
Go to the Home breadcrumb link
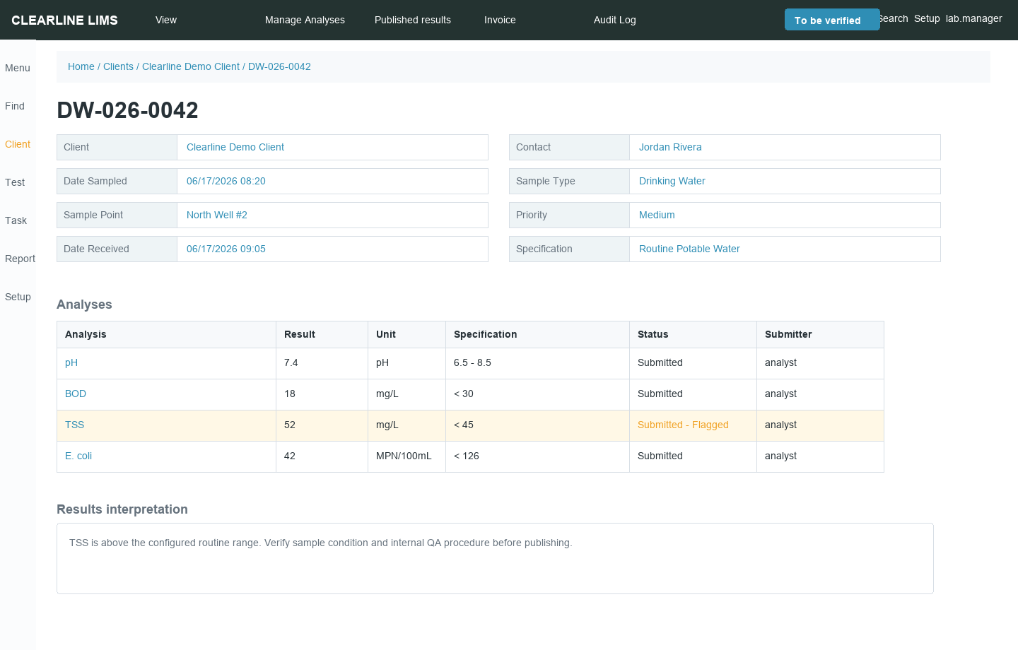81,66
